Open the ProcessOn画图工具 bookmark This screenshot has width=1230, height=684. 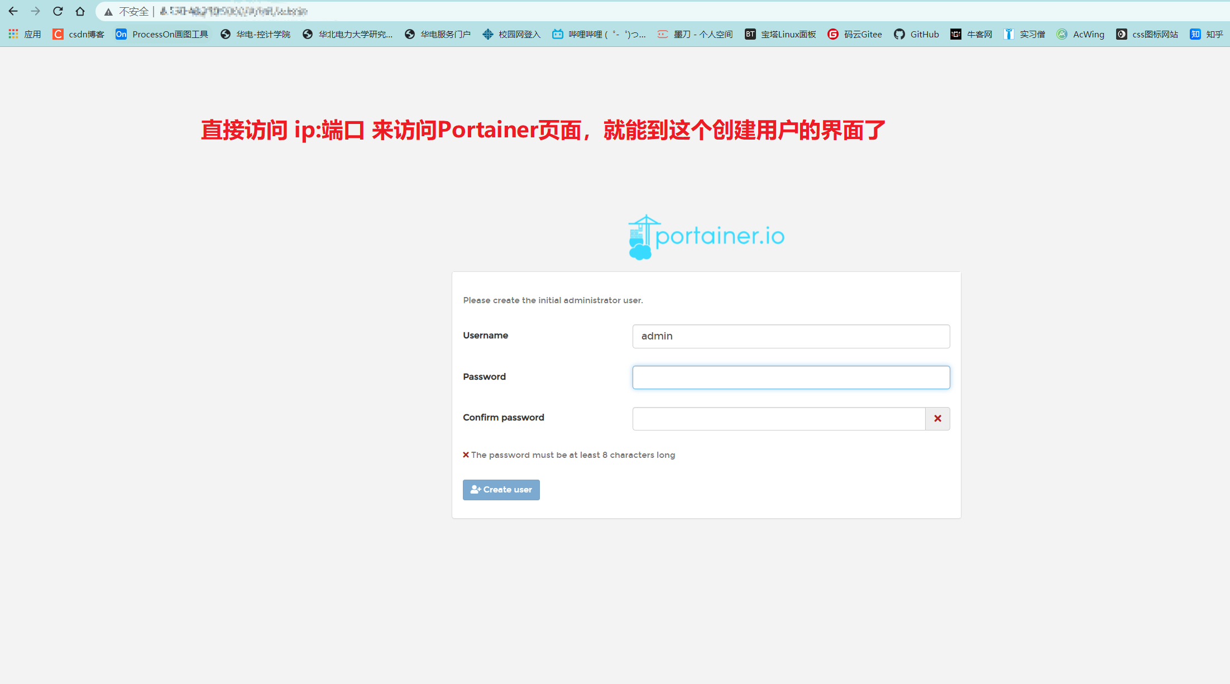(x=162, y=34)
